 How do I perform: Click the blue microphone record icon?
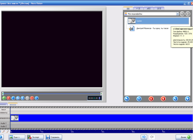pos(22,98)
